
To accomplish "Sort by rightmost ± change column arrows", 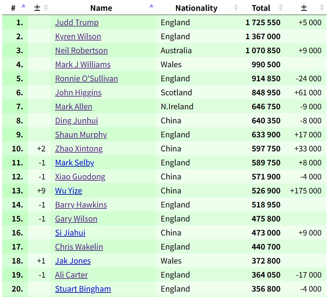I will (x=321, y=8).
